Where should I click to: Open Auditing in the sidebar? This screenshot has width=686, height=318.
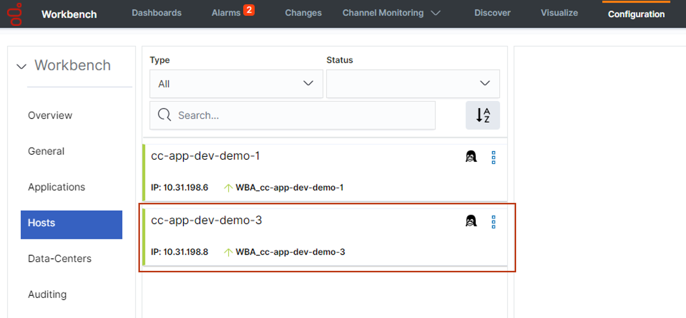[47, 295]
